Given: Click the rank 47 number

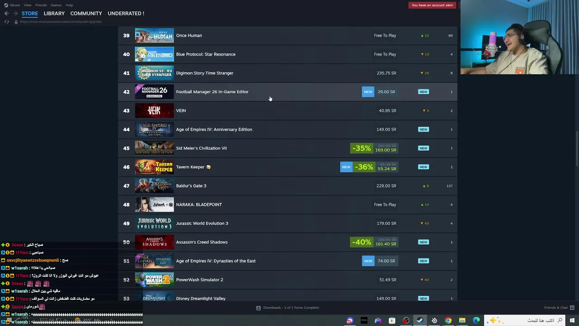Looking at the screenshot, I should (126, 186).
